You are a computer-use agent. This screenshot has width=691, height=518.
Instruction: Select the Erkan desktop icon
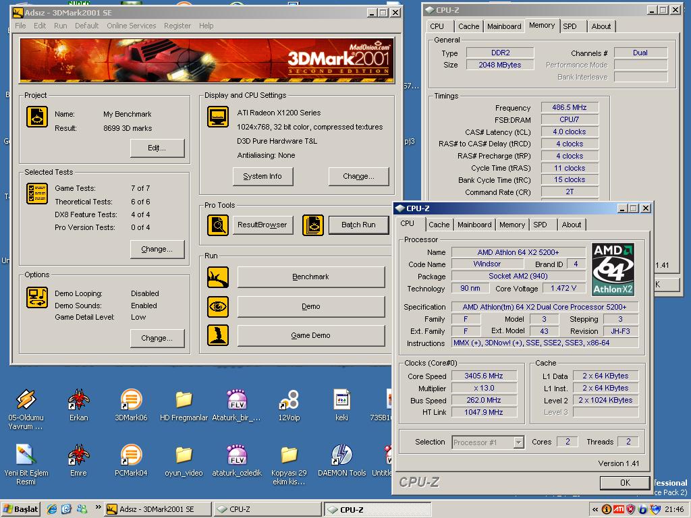79,400
